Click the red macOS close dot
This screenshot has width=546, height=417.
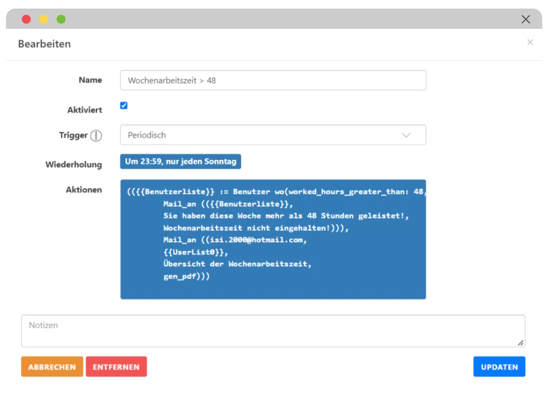pos(26,20)
